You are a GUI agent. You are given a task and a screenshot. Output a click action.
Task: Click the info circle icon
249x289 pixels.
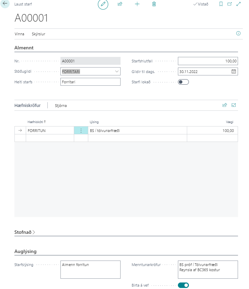click(x=238, y=34)
